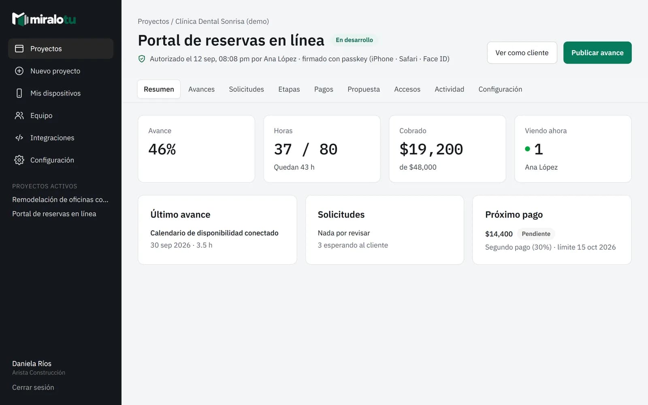Open Remodelación de oficinas project in sidebar

(60, 200)
